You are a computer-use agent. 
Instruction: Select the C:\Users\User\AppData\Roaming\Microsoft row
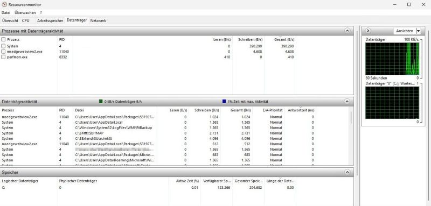coord(158,160)
